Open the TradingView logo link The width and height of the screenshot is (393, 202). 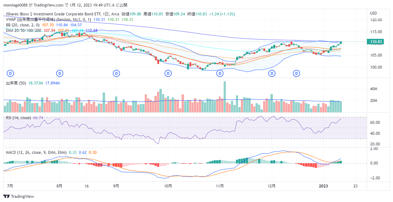19,196
